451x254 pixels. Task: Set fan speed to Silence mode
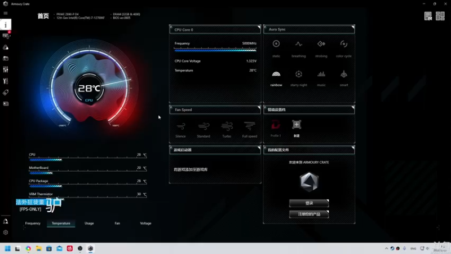pos(180,129)
